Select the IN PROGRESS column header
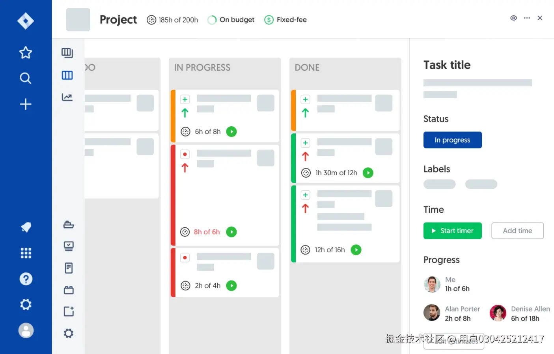 click(202, 67)
